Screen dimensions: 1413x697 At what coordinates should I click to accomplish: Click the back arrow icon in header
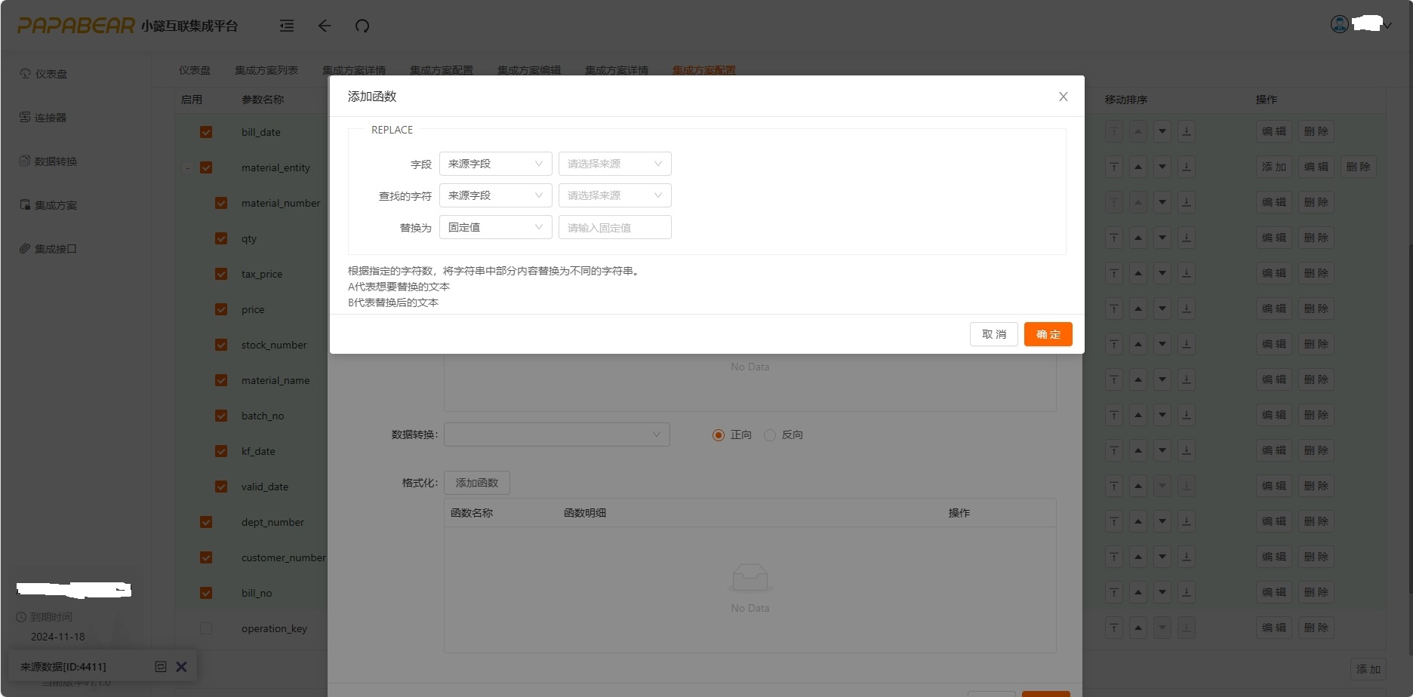pyautogui.click(x=325, y=26)
